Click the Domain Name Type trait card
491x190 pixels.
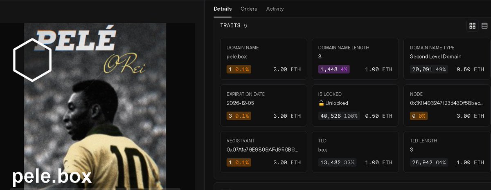[447, 59]
